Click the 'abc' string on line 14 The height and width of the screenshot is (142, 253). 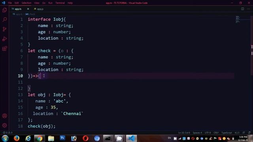tap(60, 101)
